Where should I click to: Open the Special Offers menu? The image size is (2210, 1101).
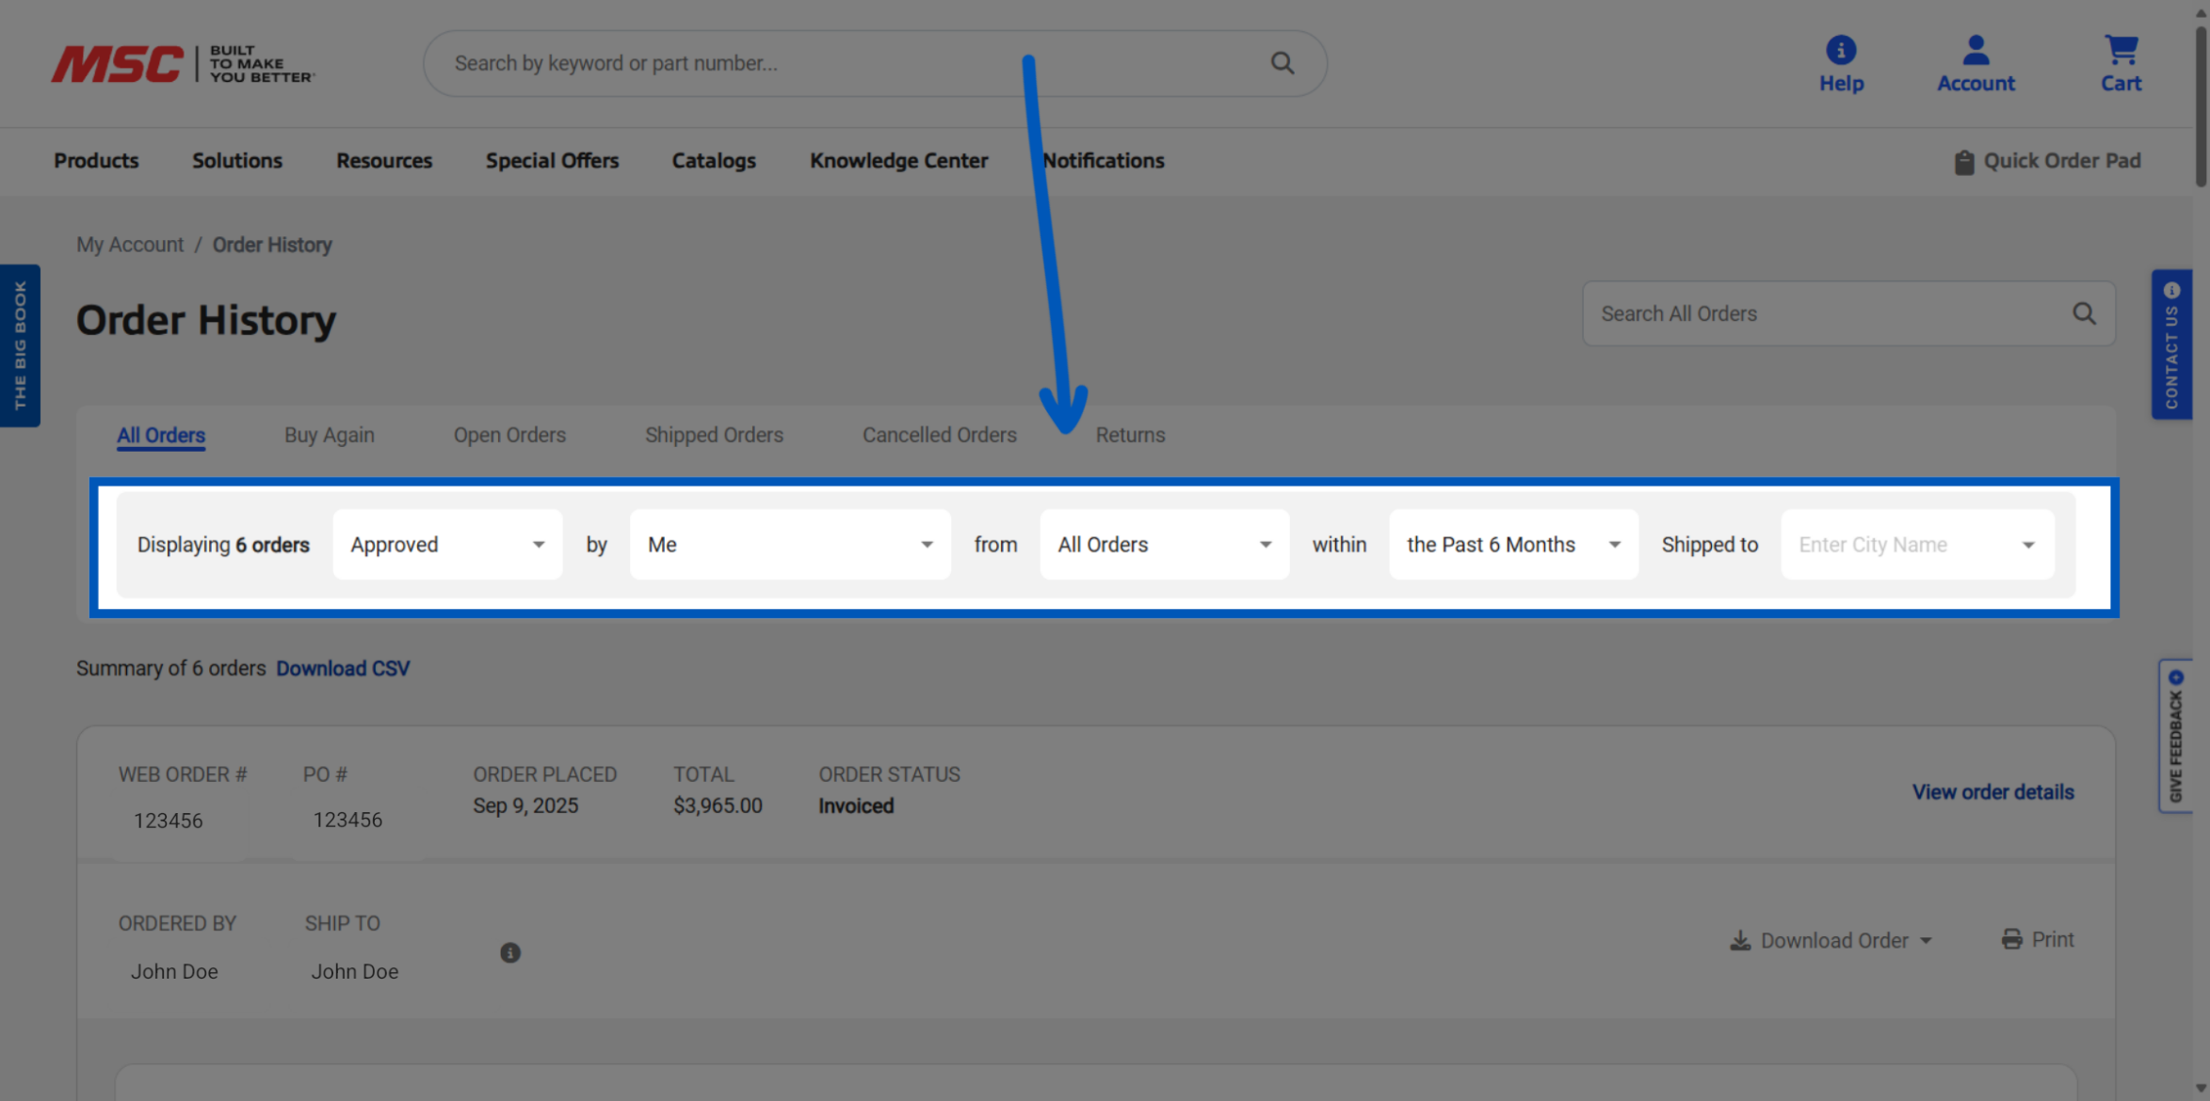tap(552, 161)
